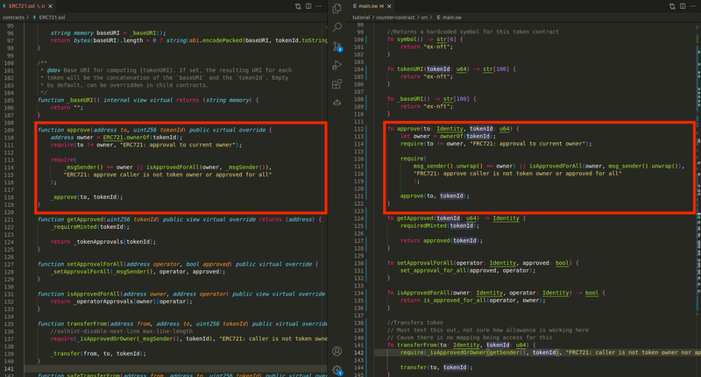Click 'function setApprovalForAll' in ERC721.sol
701x377 pixels.
81,264
